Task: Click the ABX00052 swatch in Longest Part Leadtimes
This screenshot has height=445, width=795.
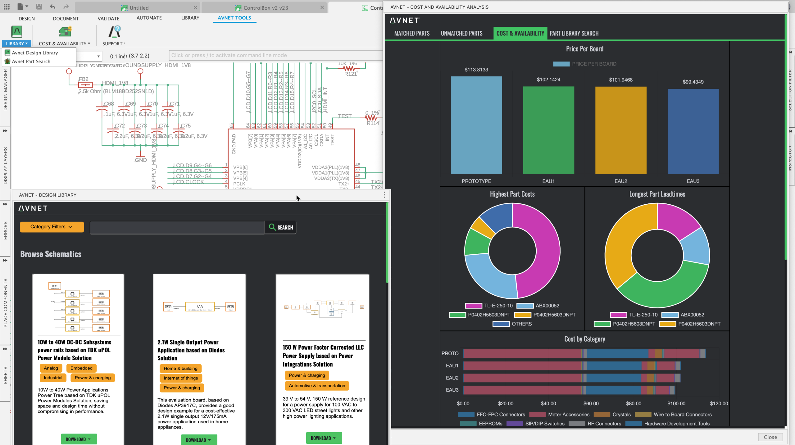Action: tap(670, 315)
